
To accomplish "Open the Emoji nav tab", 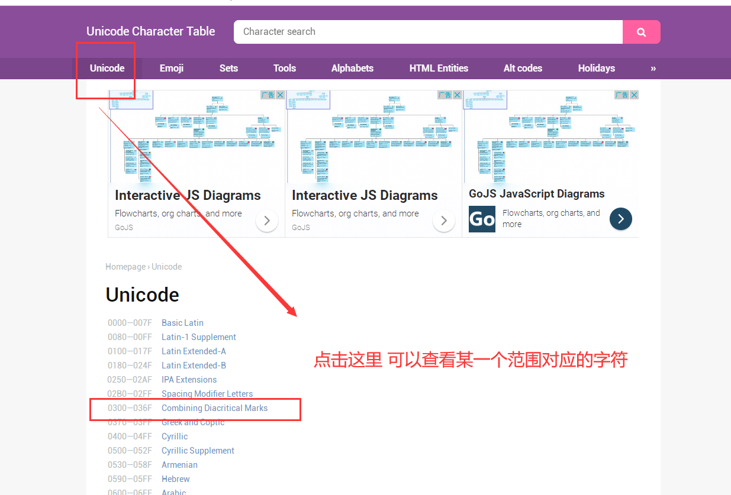I will pos(172,68).
